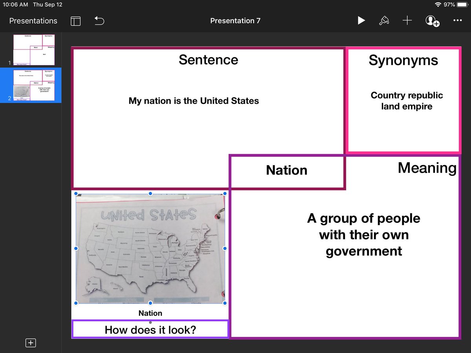Open the Collaborate add people icon
This screenshot has height=353, width=471.
pyautogui.click(x=432, y=21)
